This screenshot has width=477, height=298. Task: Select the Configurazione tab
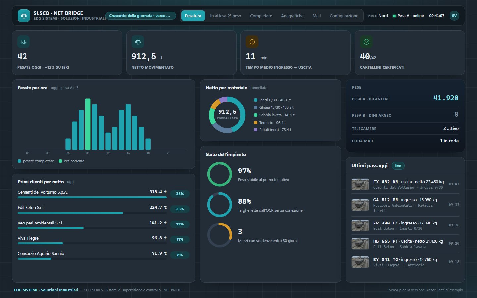344,16
